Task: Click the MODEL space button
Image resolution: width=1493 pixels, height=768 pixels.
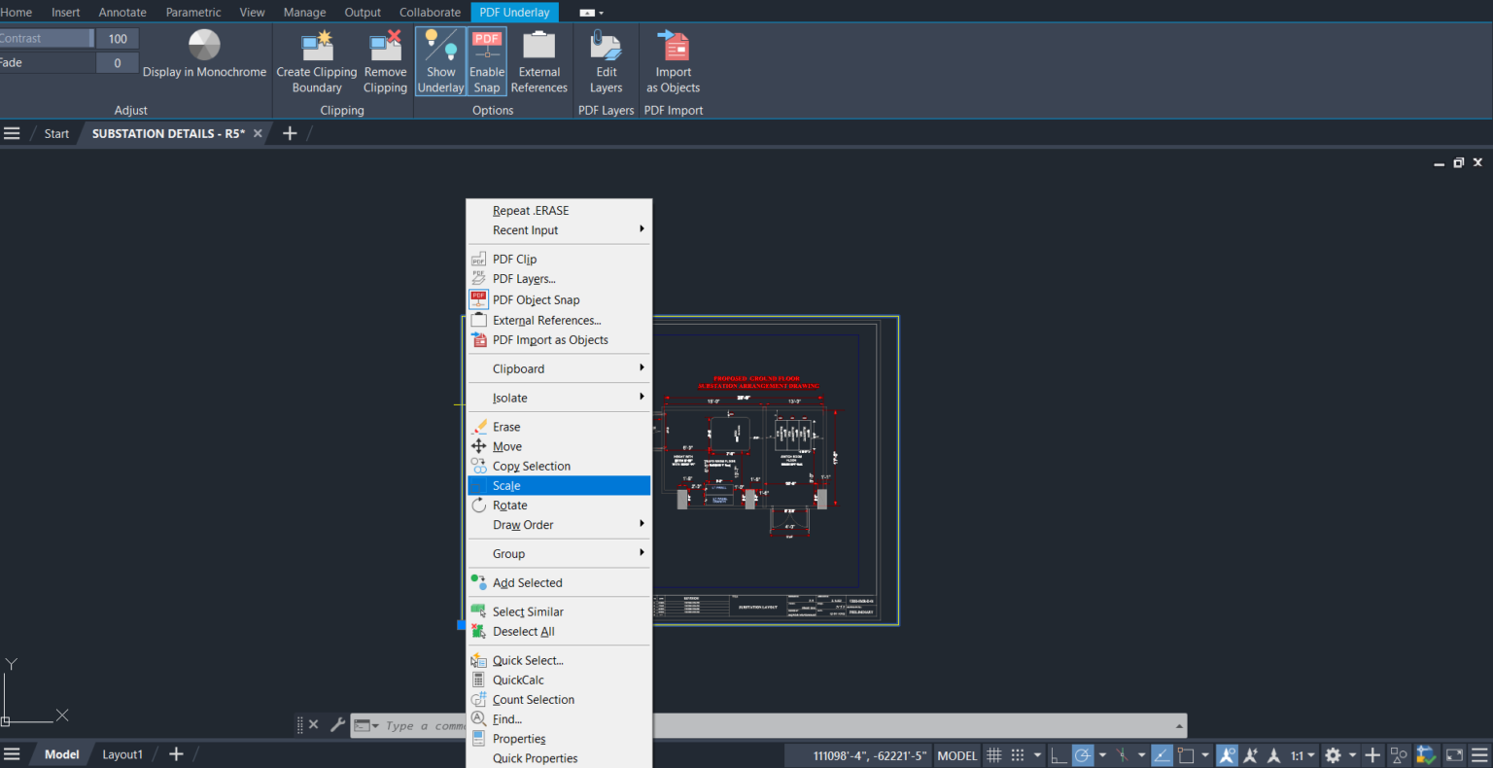Action: [x=957, y=755]
